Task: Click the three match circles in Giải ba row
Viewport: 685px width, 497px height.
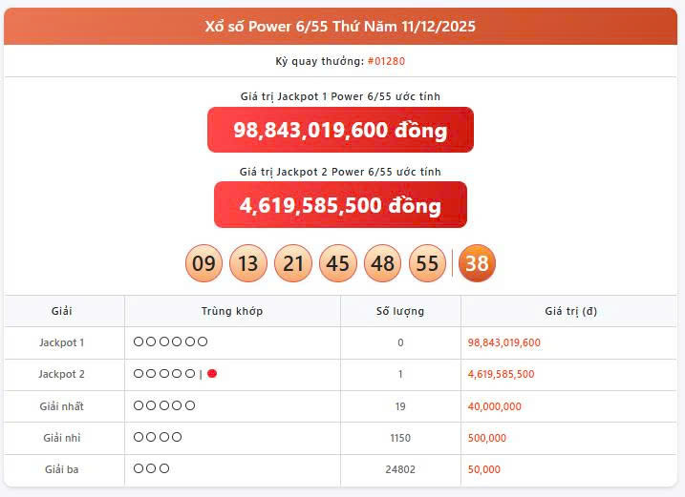Action: click(x=151, y=468)
